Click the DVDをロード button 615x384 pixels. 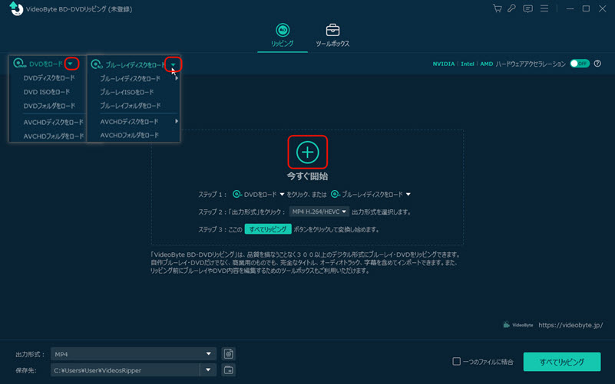point(38,64)
